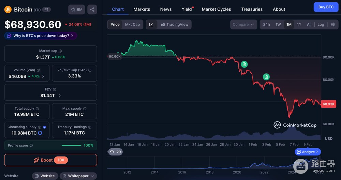This screenshot has width=341, height=180.
Task: Open the Treasuries tab
Action: click(252, 9)
